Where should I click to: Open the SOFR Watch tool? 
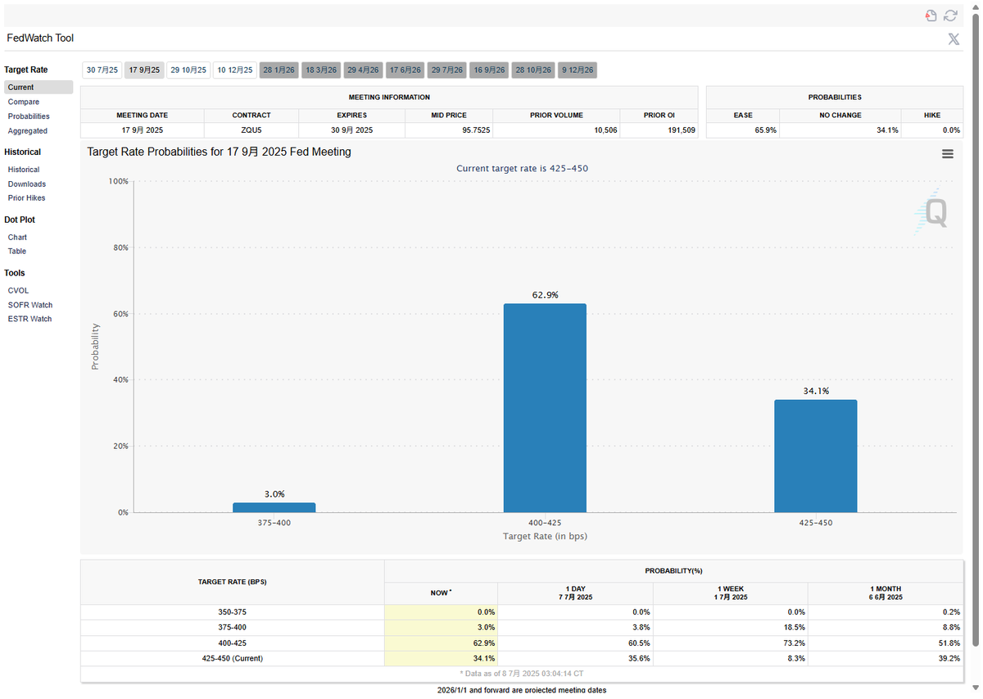(x=30, y=305)
